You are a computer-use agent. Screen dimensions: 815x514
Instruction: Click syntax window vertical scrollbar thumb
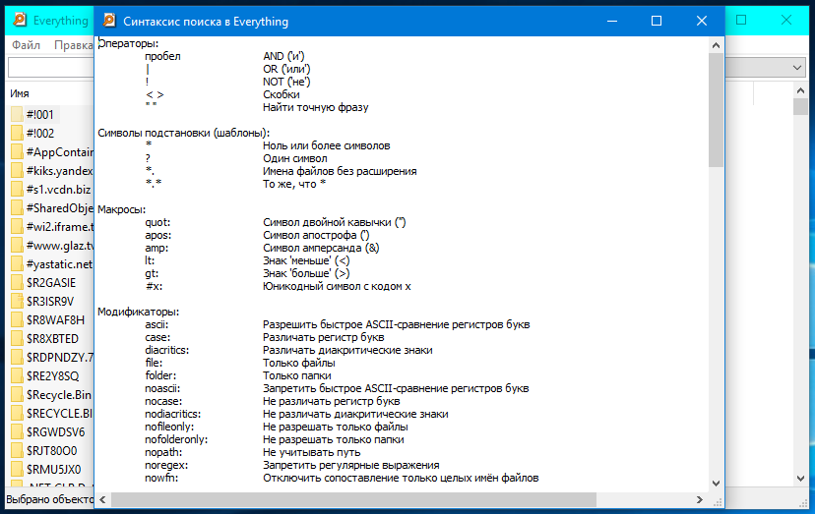(716, 109)
